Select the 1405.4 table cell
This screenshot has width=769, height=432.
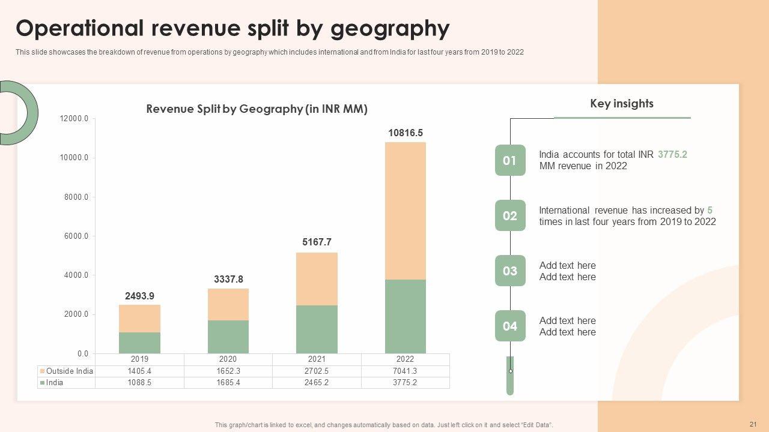139,371
